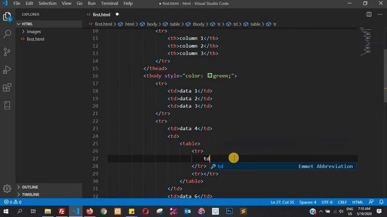Image resolution: width=387 pixels, height=217 pixels.
Task: Open Firefox from the taskbar
Action: point(89,212)
